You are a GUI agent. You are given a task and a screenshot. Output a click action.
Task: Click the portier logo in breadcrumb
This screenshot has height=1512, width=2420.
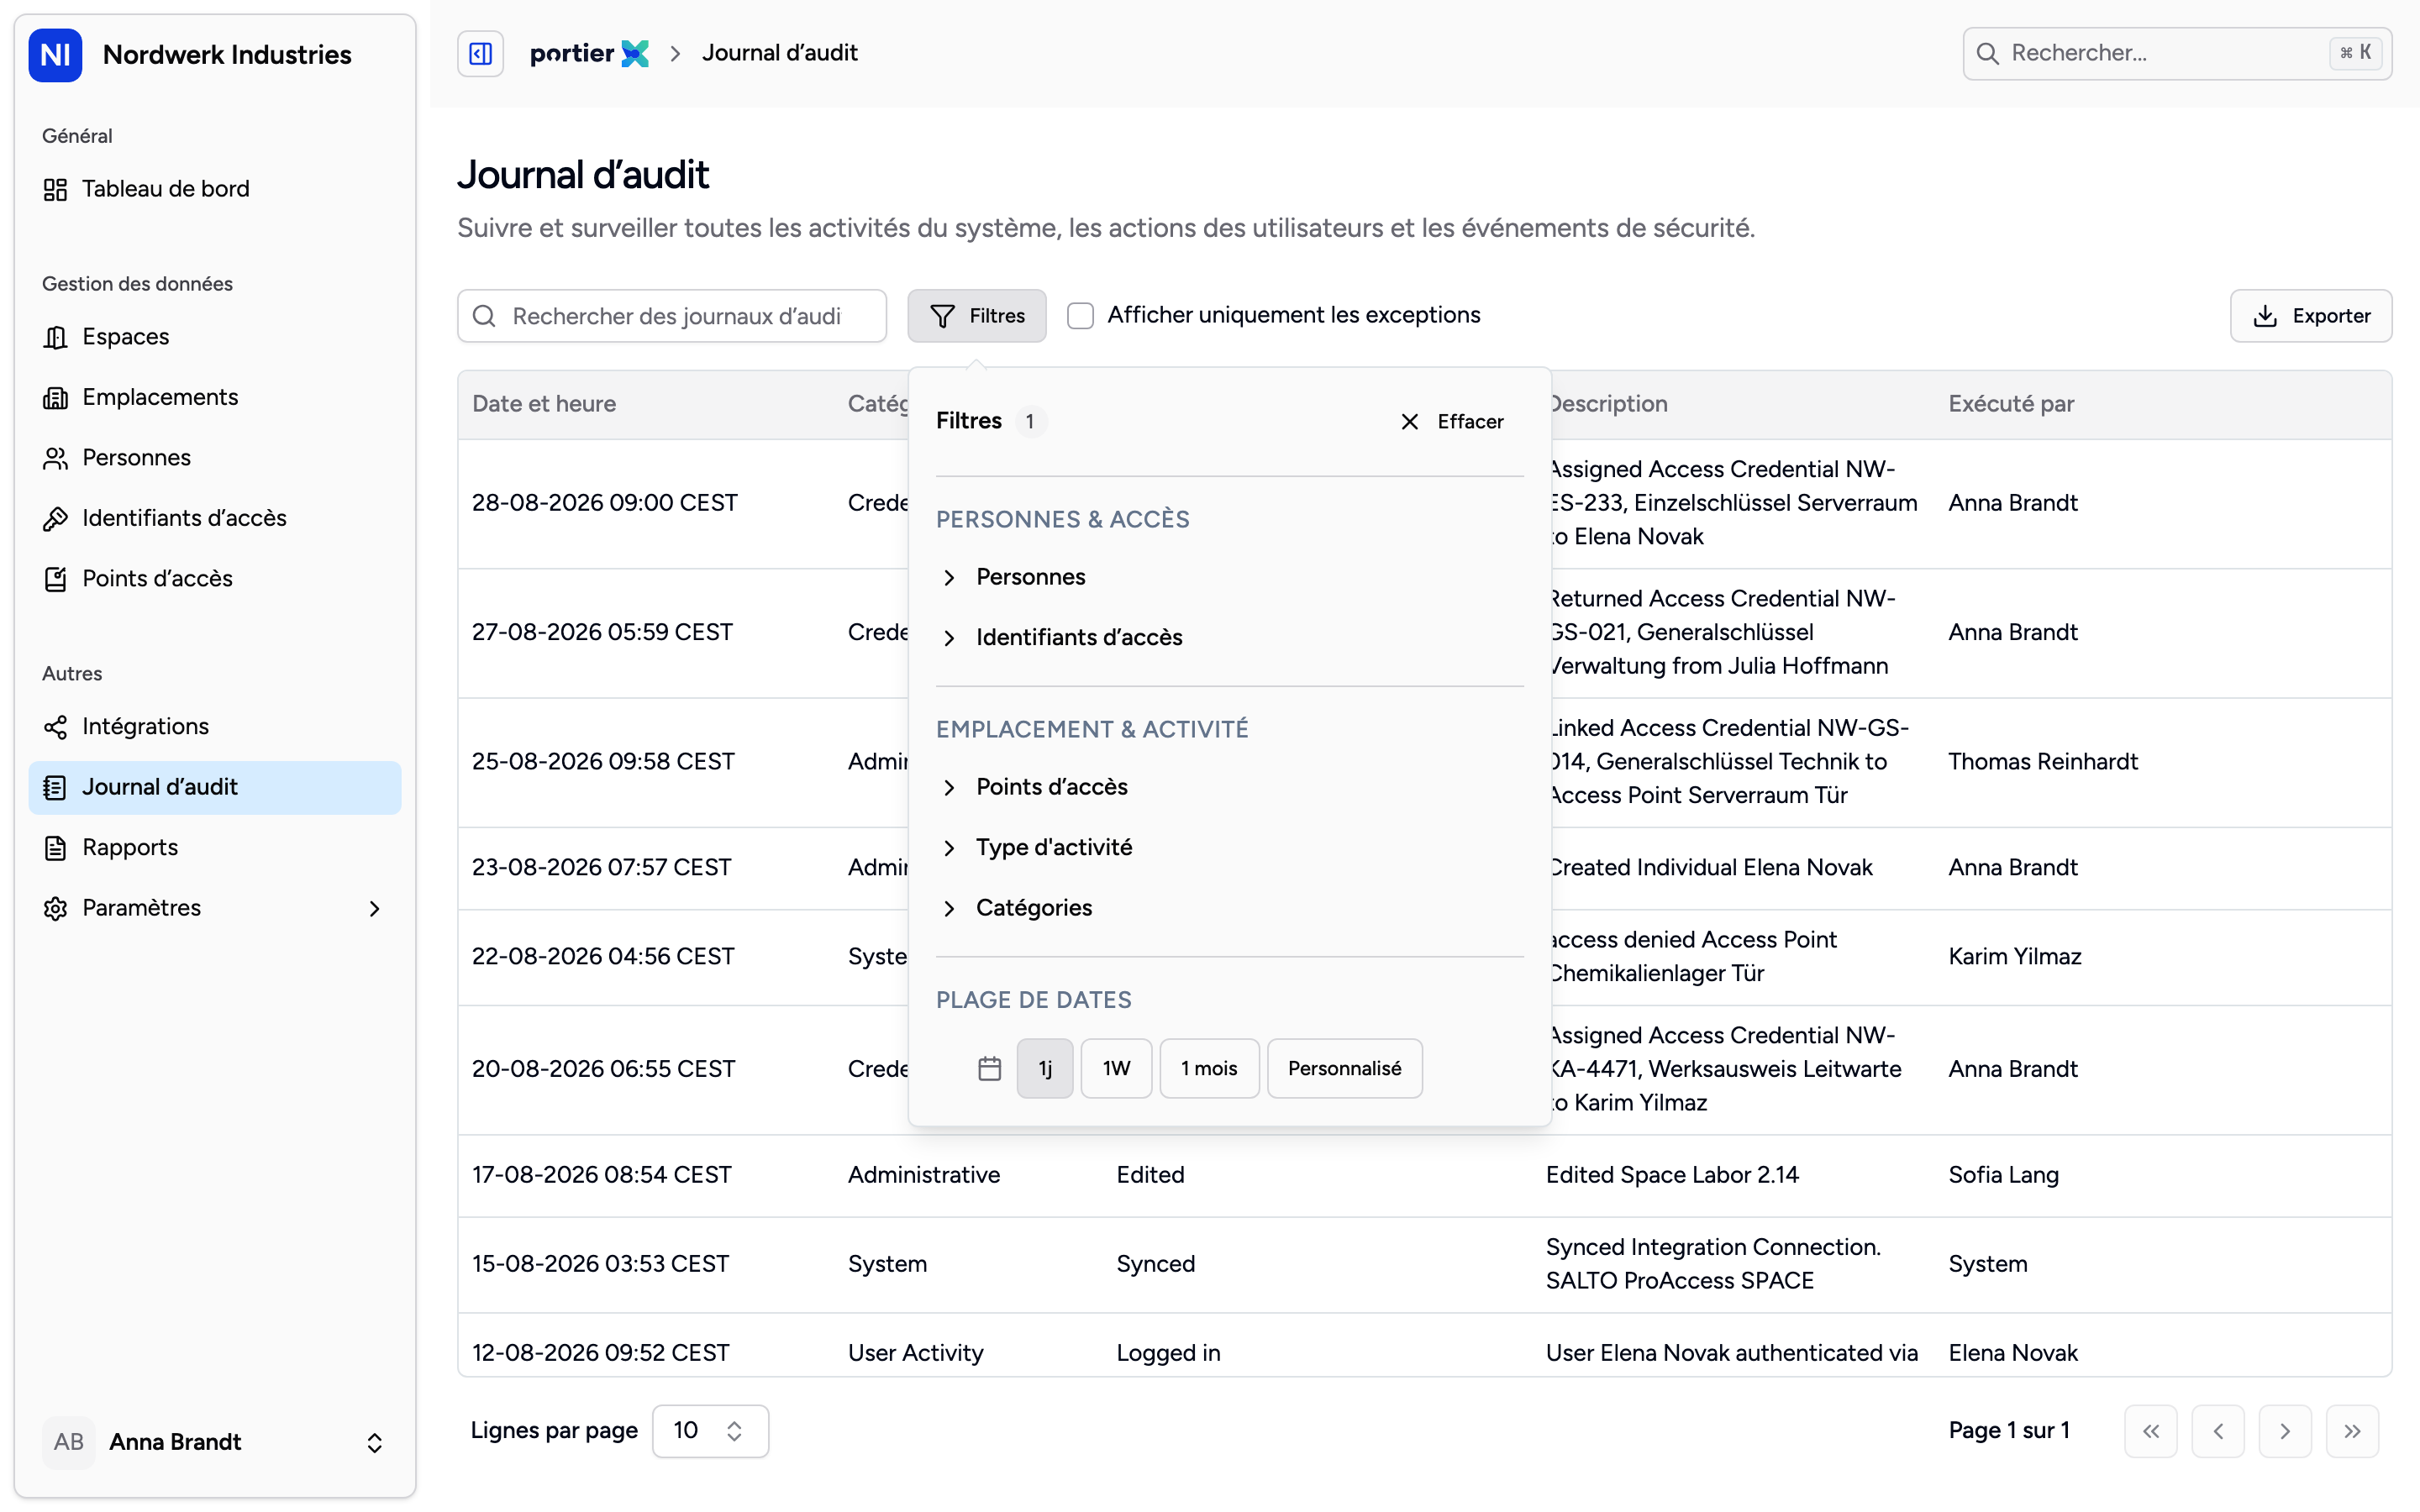point(589,54)
